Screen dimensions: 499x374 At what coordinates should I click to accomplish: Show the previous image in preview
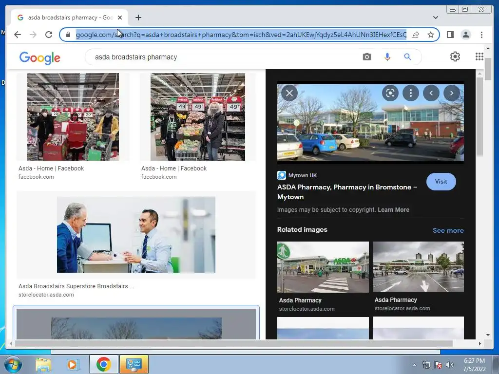431,93
